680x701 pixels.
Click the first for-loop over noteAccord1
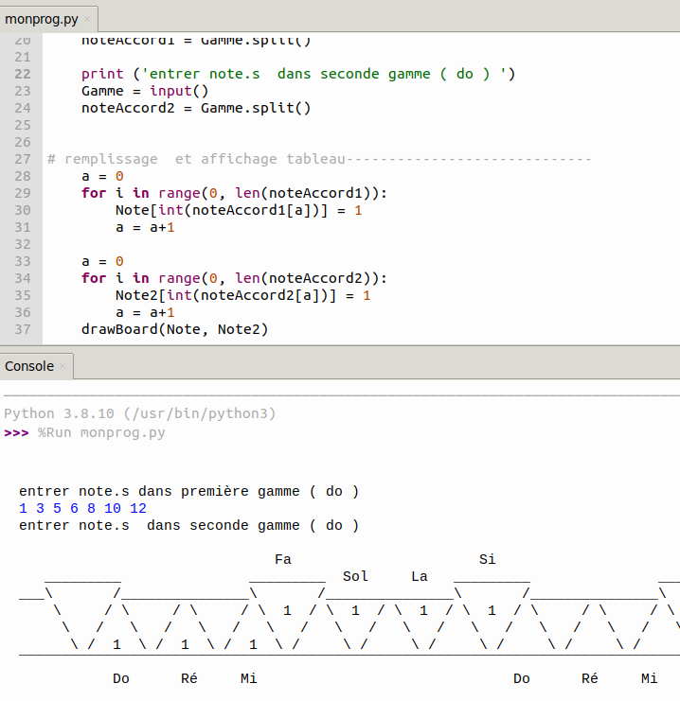pyautogui.click(x=234, y=193)
